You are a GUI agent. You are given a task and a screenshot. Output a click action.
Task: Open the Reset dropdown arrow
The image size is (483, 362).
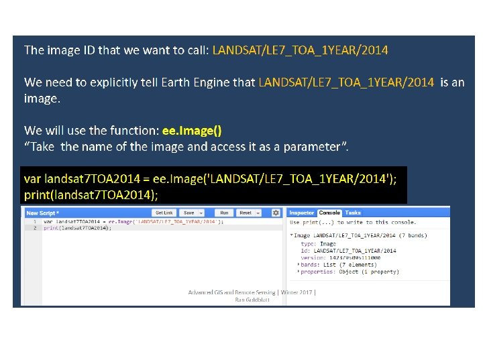coord(258,213)
